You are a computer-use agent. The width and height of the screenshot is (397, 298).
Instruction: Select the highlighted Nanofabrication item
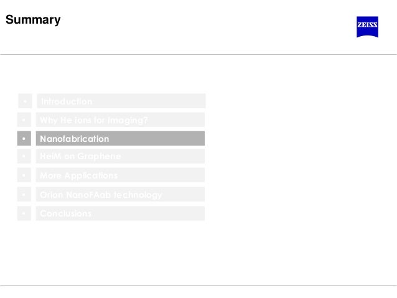[120, 139]
